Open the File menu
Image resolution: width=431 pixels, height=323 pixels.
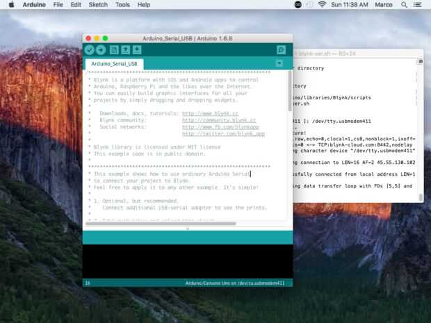58,5
